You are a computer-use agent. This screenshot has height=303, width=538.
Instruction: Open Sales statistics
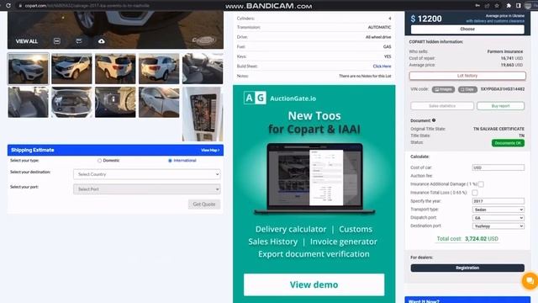click(442, 106)
